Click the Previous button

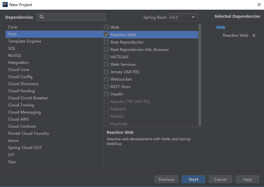(x=166, y=179)
